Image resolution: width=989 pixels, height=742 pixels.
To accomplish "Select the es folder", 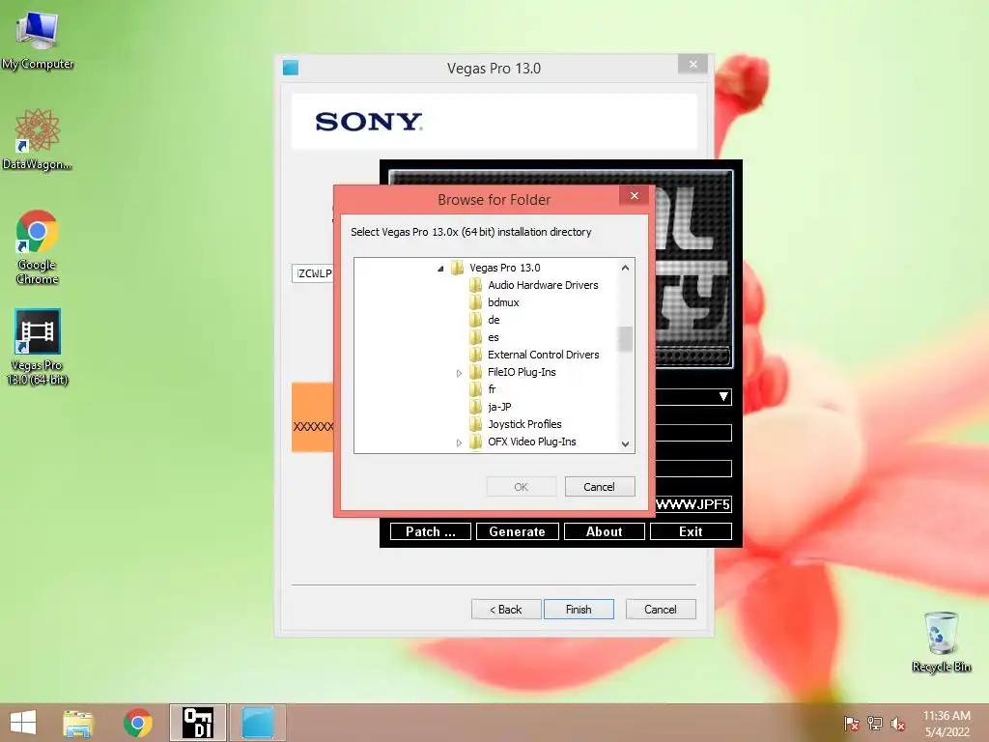I will (x=493, y=337).
